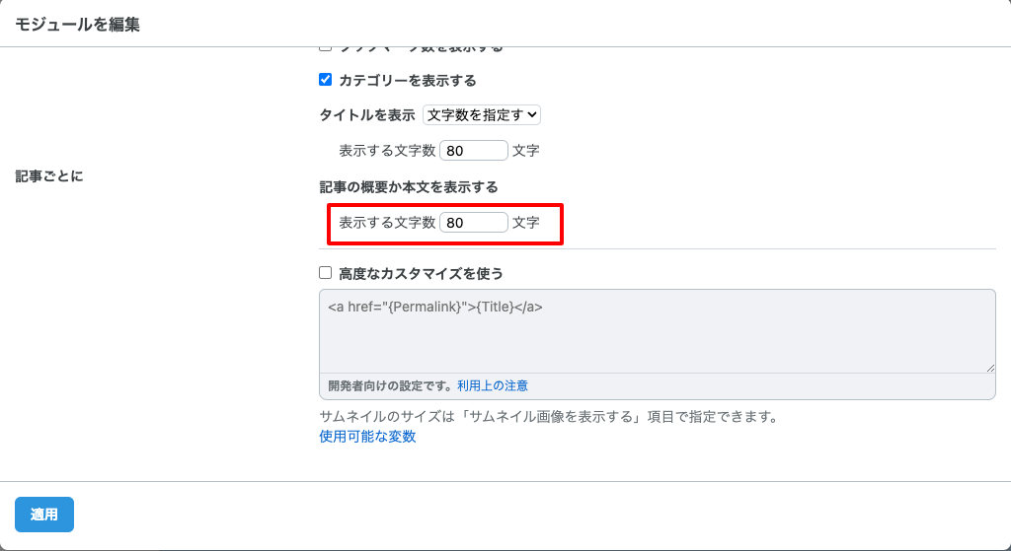Click the サムネイルのサイズ hint sentence
The image size is (1011, 551).
click(x=549, y=417)
